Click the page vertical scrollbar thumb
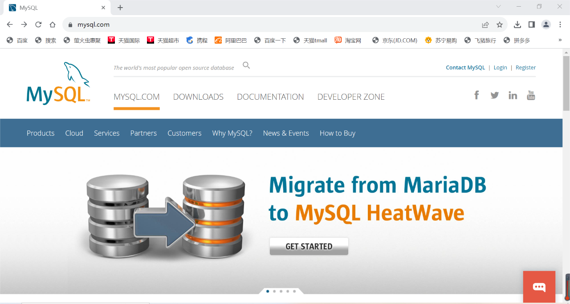Image resolution: width=570 pixels, height=304 pixels. 566,83
